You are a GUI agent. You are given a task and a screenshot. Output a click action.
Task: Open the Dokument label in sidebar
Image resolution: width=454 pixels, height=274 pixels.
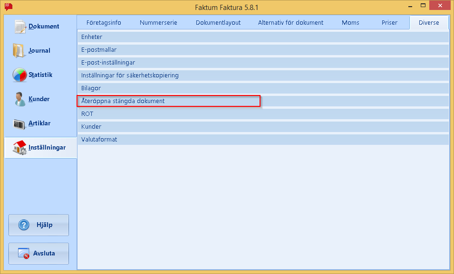click(44, 26)
